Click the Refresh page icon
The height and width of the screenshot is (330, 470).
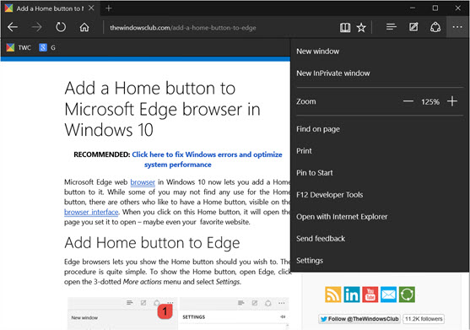tap(61, 27)
